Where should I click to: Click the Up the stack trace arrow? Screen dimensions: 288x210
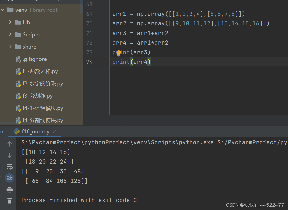click(x=10, y=144)
